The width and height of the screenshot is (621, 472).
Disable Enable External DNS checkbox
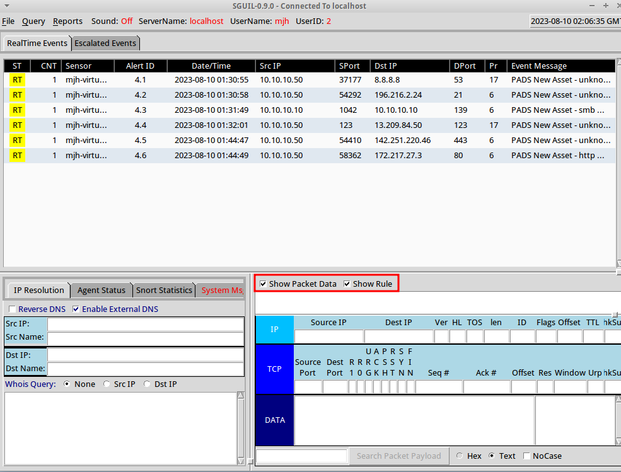coord(76,309)
